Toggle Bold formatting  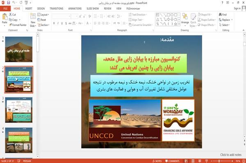pyautogui.click(x=54, y=23)
